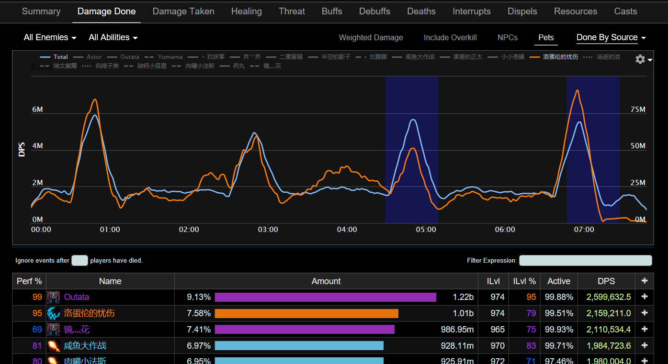Expand Outata's row with plus icon
668x364 pixels.
[645, 297]
